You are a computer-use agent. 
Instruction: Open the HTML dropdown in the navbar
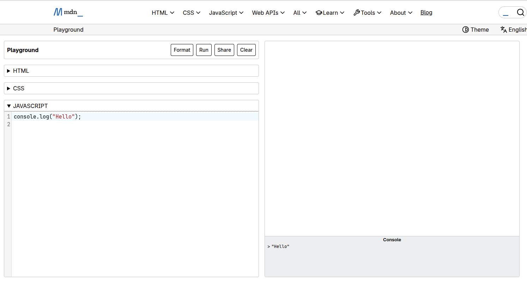(163, 13)
